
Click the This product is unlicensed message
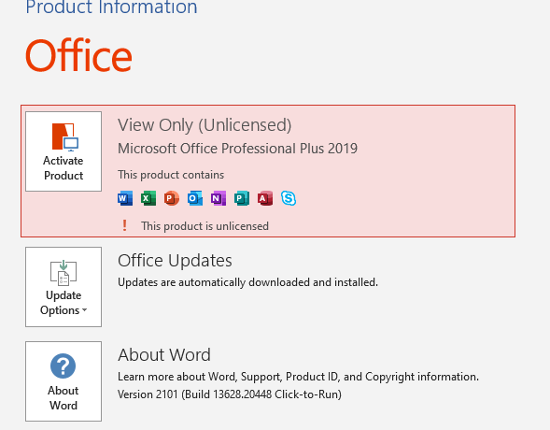point(204,226)
